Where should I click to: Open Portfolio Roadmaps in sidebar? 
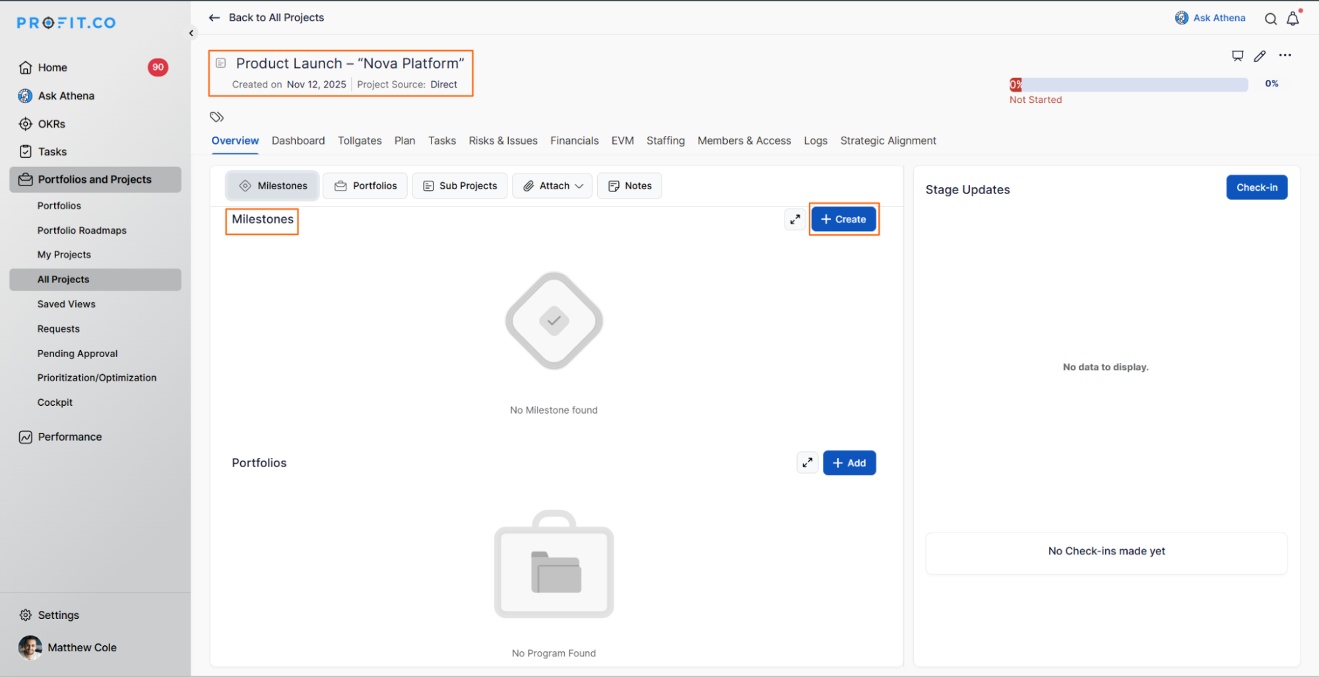pyautogui.click(x=82, y=230)
